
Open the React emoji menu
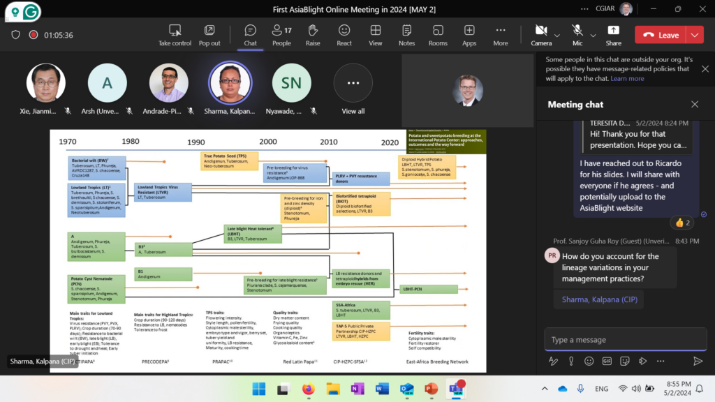point(344,31)
